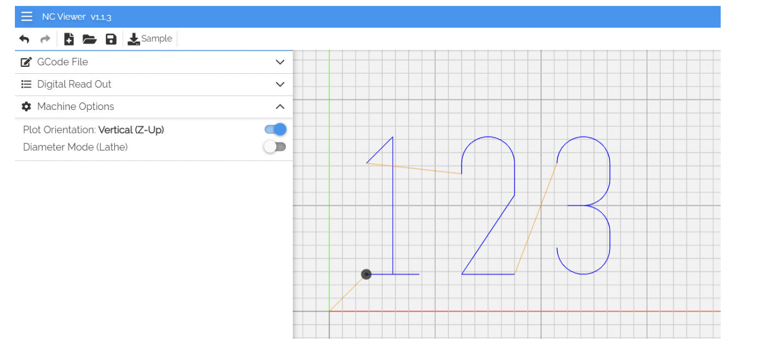775x362 pixels.
Task: Open the hamburger navigation menu
Action: pyautogui.click(x=27, y=16)
